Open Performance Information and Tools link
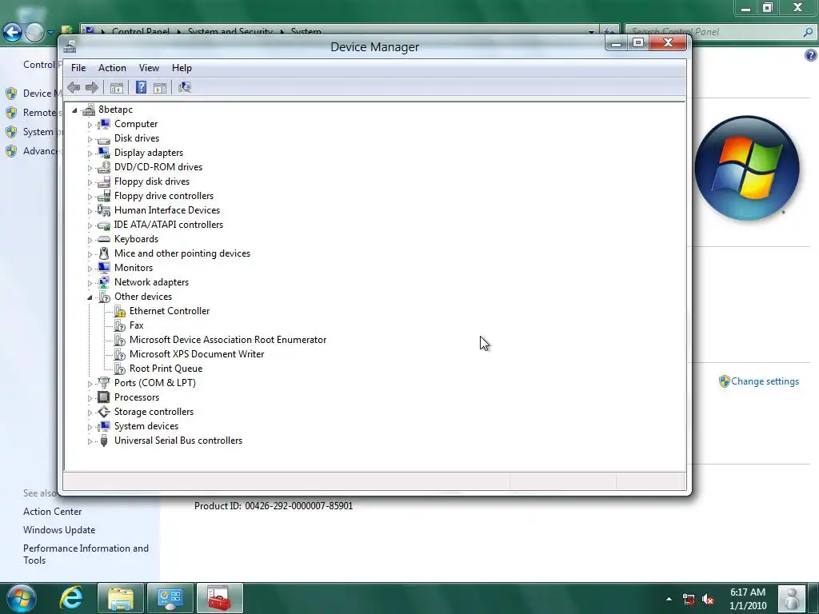Screen dimensions: 819x614 (x=86, y=555)
